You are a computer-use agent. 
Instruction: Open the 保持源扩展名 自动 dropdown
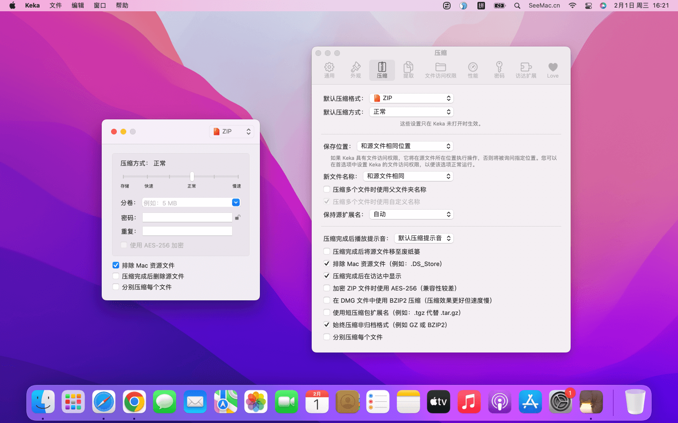[x=411, y=214]
